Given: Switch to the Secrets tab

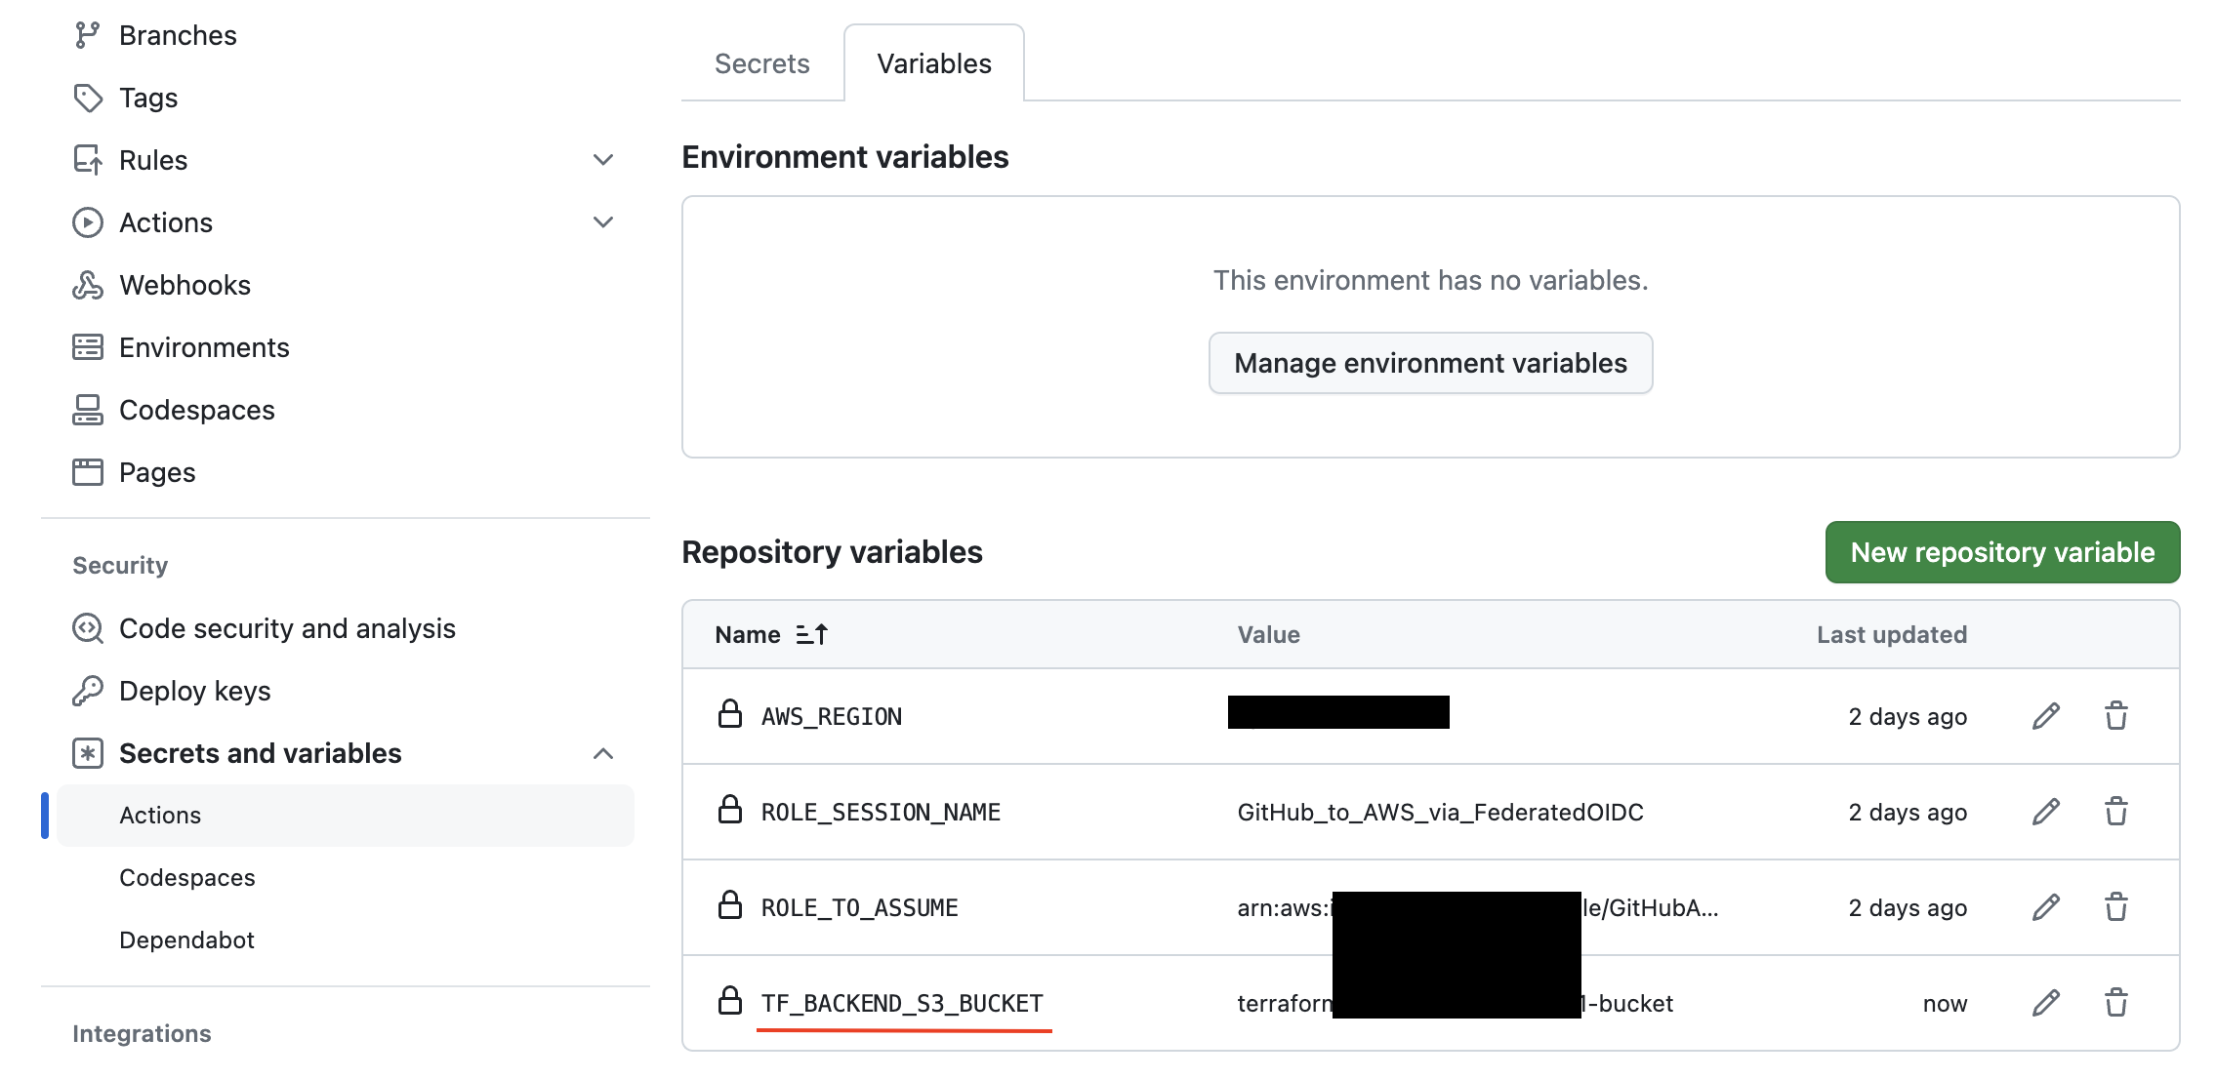Looking at the screenshot, I should (x=762, y=62).
